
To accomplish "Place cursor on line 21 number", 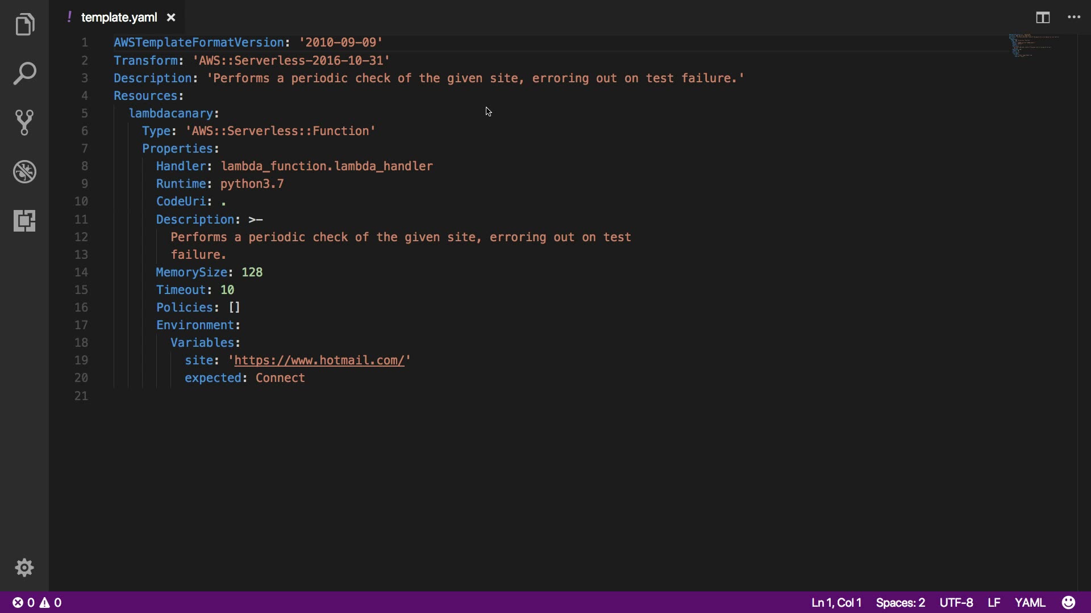I will click(81, 396).
